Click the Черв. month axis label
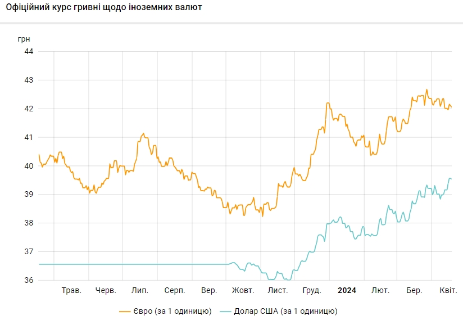 (106, 291)
